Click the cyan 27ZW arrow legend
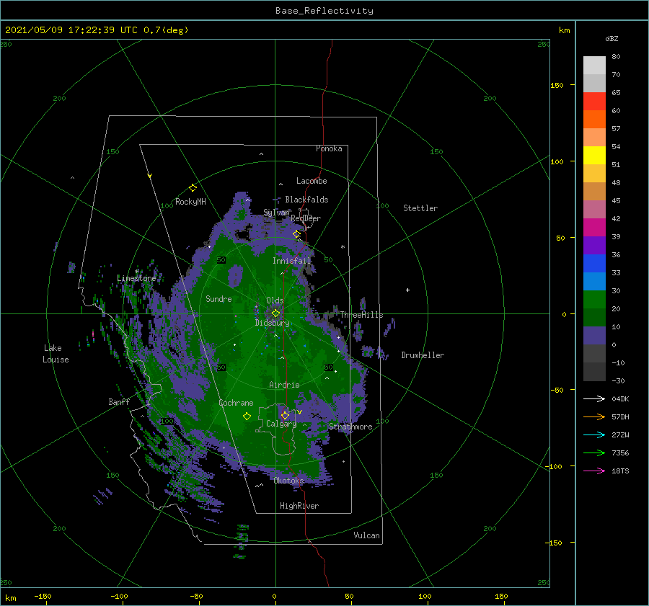649x606 pixels. pos(594,435)
